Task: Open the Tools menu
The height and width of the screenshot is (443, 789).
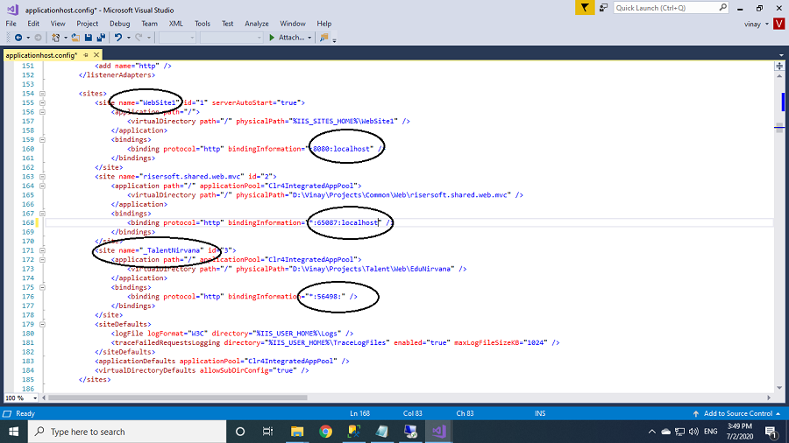Action: [203, 24]
